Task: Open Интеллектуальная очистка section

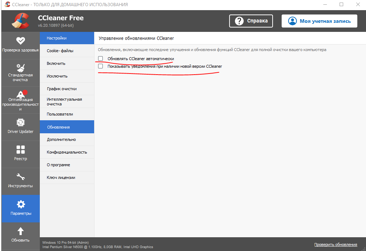Action: point(67,101)
